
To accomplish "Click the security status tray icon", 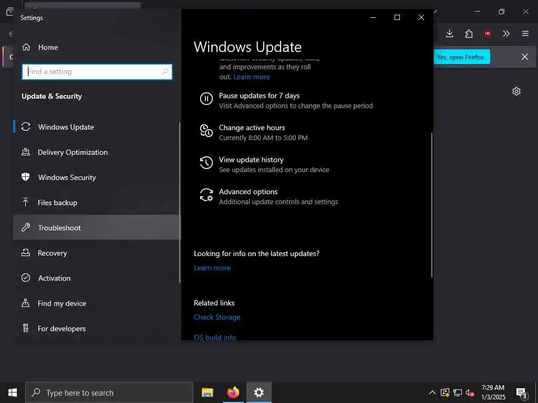I will 445,393.
